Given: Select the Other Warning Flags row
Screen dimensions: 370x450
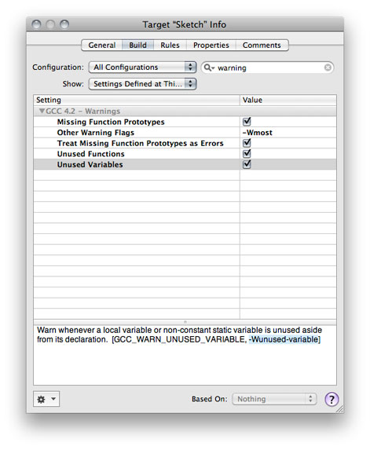Looking at the screenshot, I should point(185,132).
